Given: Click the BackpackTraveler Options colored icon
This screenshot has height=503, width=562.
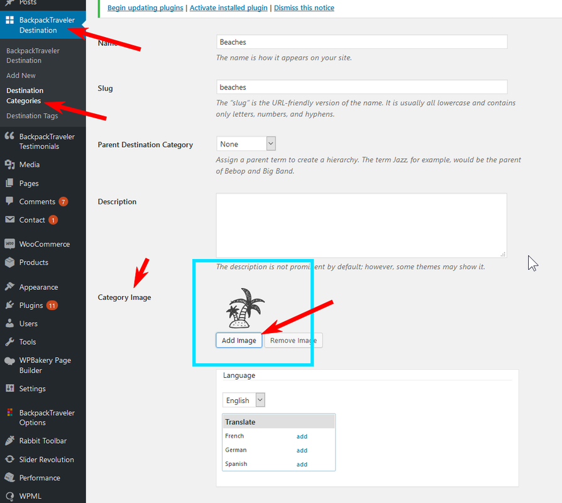Looking at the screenshot, I should [9, 412].
